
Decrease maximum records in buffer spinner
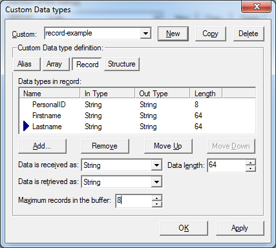(x=157, y=204)
